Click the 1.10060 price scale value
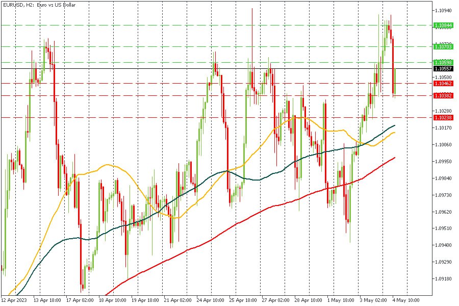Viewport: 459px width, 306px height. 443,144
